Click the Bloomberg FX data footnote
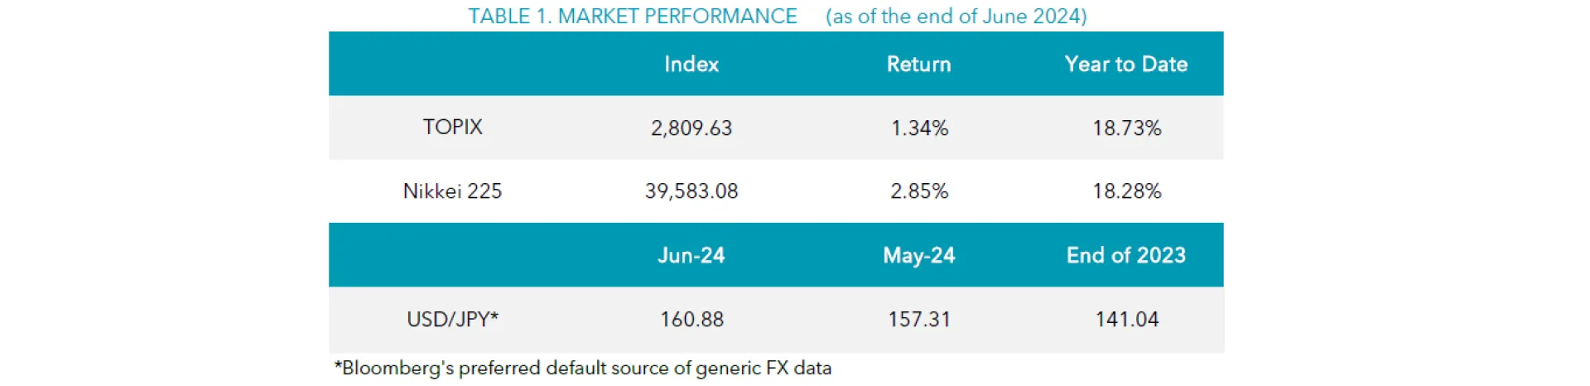Image resolution: width=1590 pixels, height=386 pixels. tap(582, 369)
